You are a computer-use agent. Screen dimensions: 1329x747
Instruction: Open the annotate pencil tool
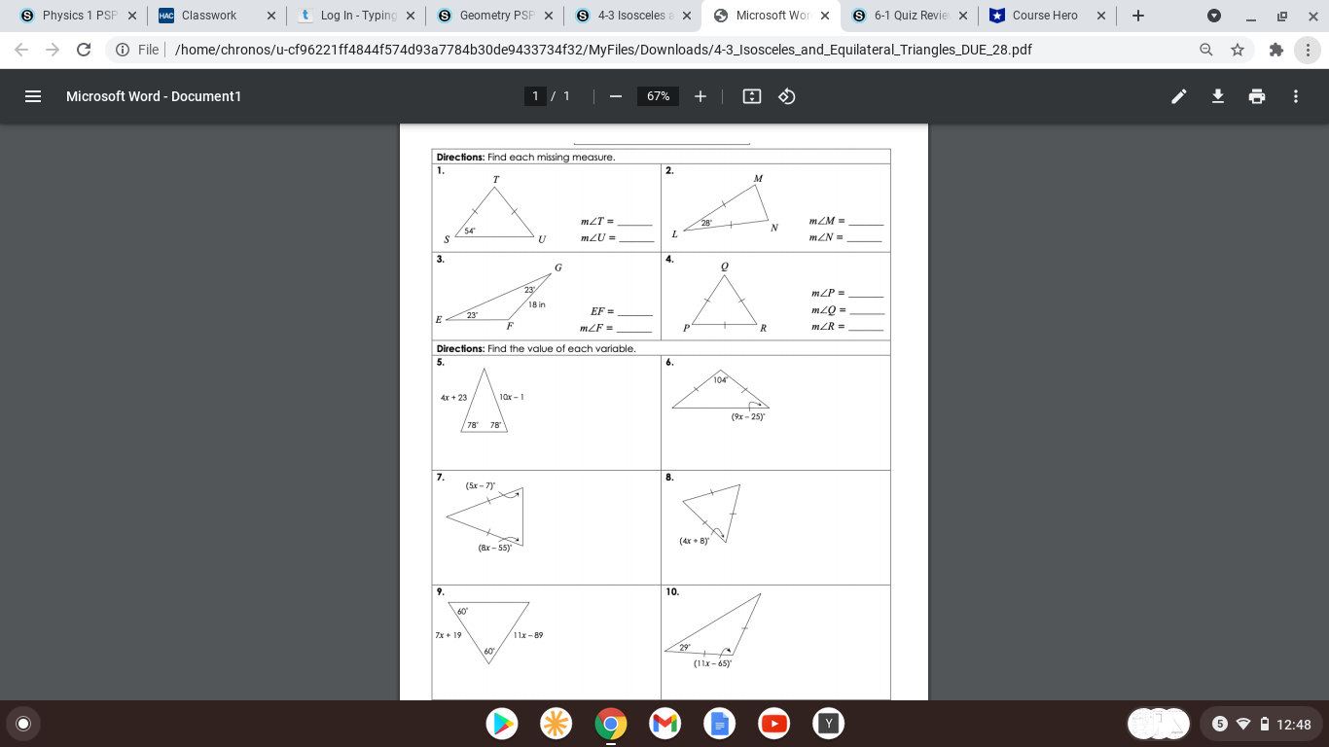point(1178,96)
